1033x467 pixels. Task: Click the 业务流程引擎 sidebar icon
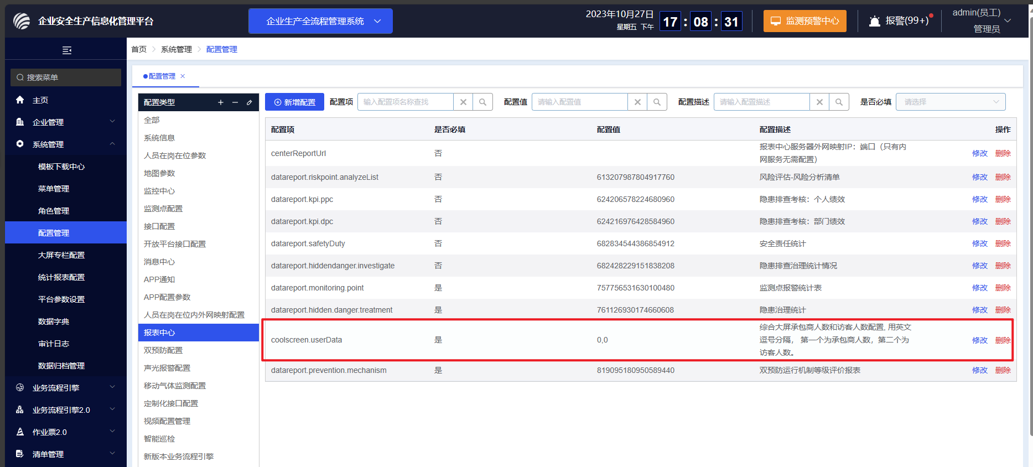tap(20, 387)
